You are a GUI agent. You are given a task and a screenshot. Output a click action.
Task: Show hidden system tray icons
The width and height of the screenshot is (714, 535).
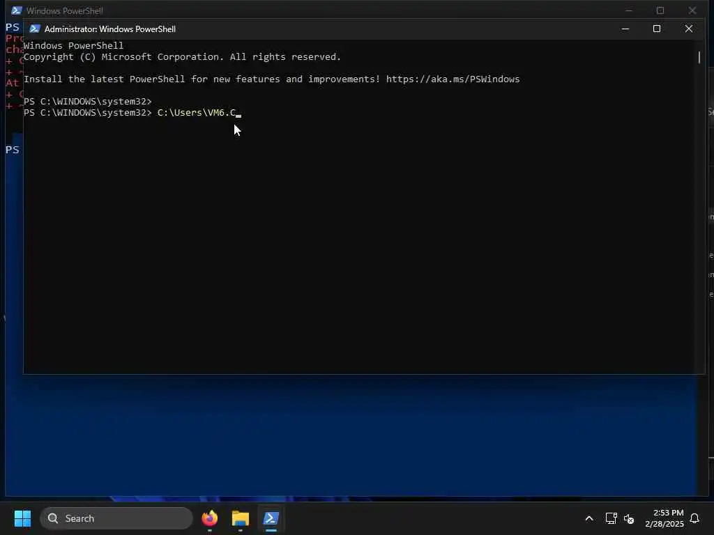tap(588, 518)
